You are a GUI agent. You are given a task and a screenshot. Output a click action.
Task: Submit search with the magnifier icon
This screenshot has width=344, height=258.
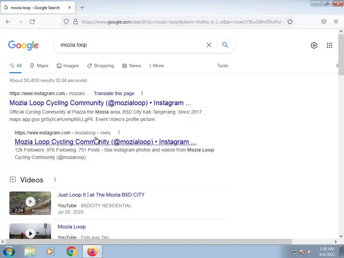tap(225, 45)
